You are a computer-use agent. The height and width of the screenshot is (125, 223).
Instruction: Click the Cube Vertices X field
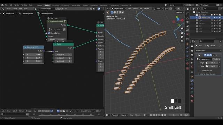[63, 55]
